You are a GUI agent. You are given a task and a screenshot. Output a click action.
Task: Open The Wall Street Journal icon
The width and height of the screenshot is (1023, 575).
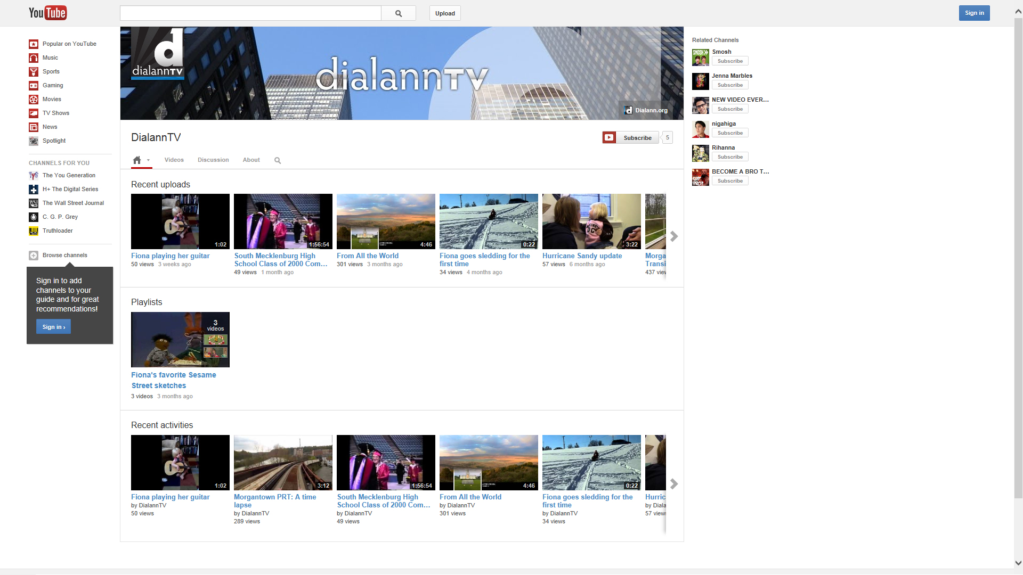(34, 203)
